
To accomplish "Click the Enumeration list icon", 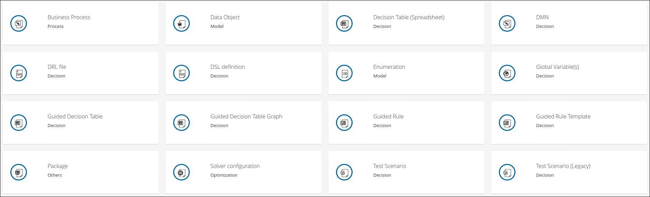I will [x=344, y=73].
